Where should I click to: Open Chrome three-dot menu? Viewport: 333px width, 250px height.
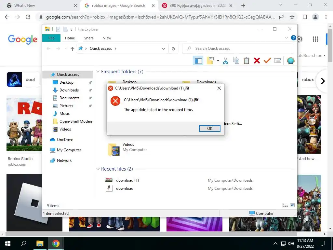pos(326,17)
